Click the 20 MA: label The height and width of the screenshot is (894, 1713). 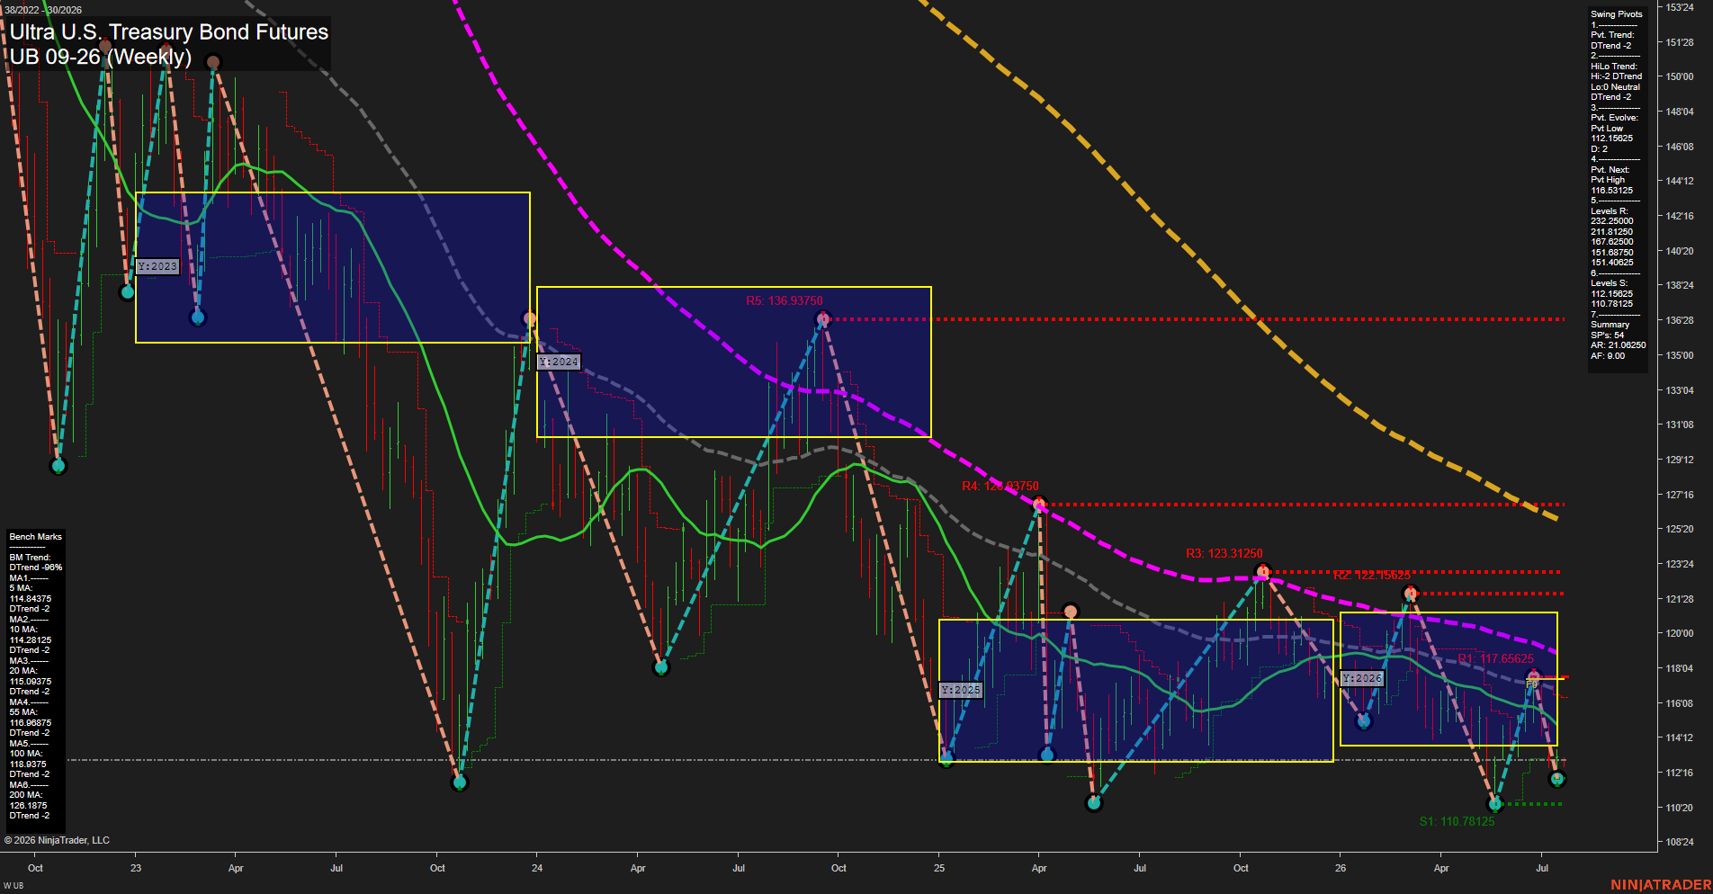click(22, 671)
